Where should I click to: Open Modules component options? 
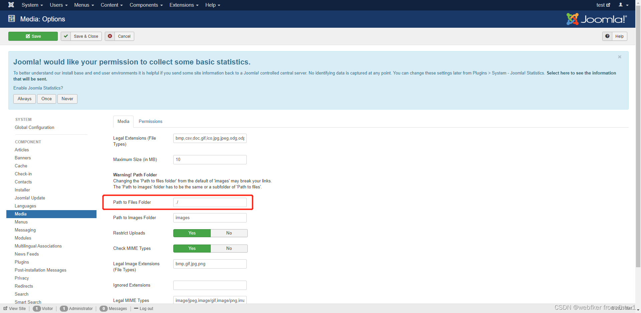point(23,238)
